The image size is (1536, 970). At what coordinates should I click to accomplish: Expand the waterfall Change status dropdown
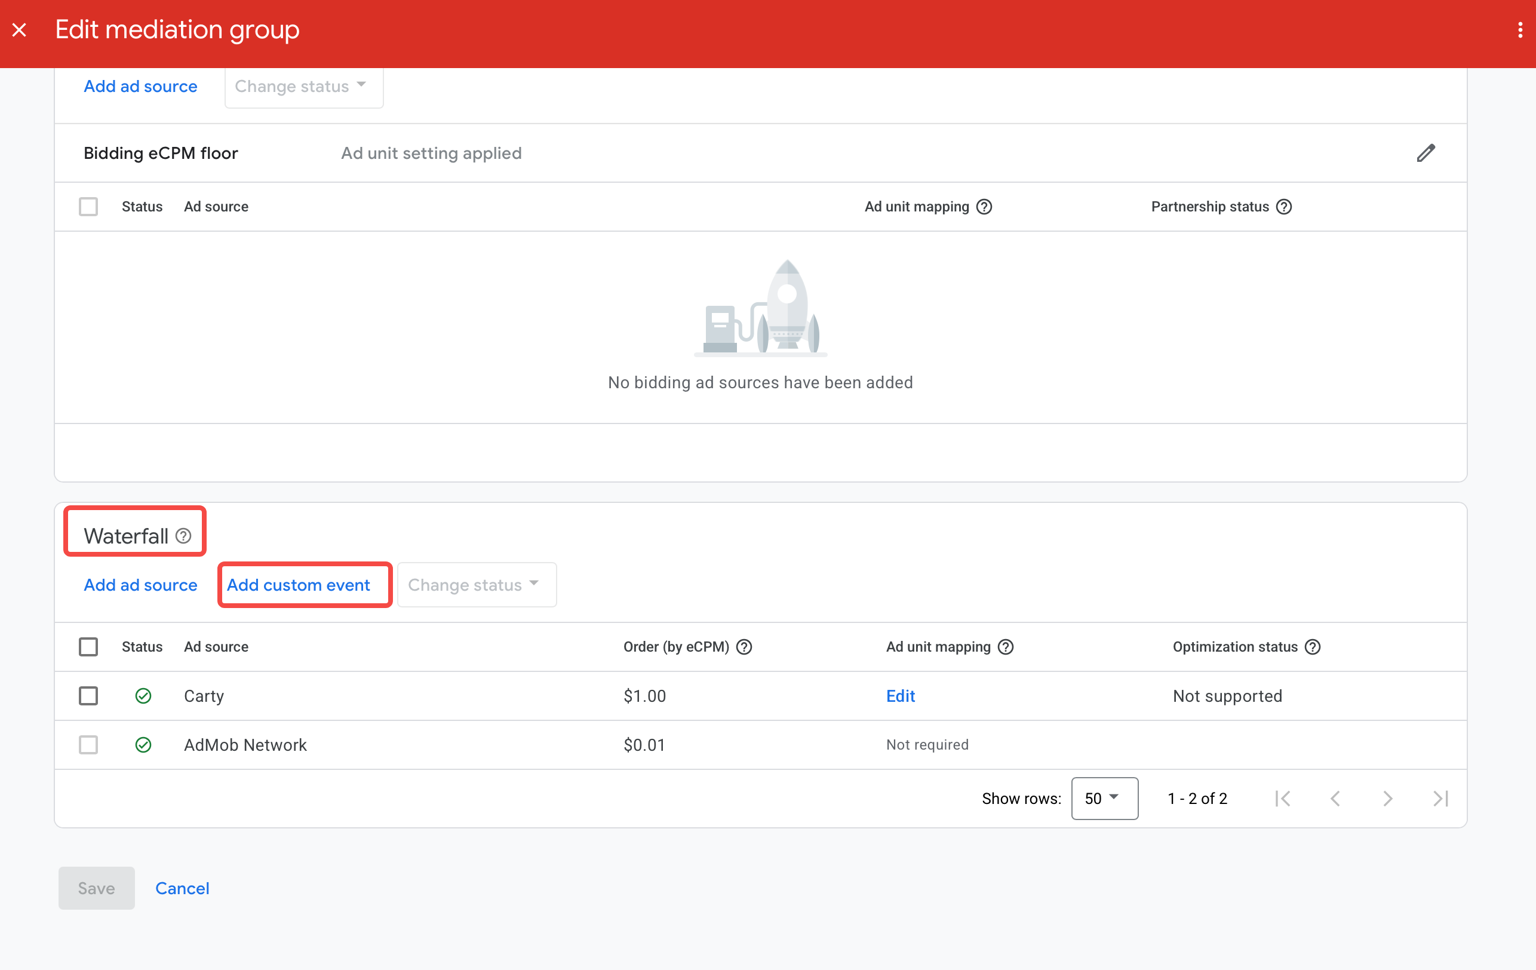[476, 585]
